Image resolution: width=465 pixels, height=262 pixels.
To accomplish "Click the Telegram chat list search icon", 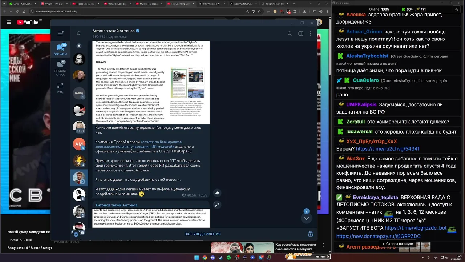I will pyautogui.click(x=79, y=33).
